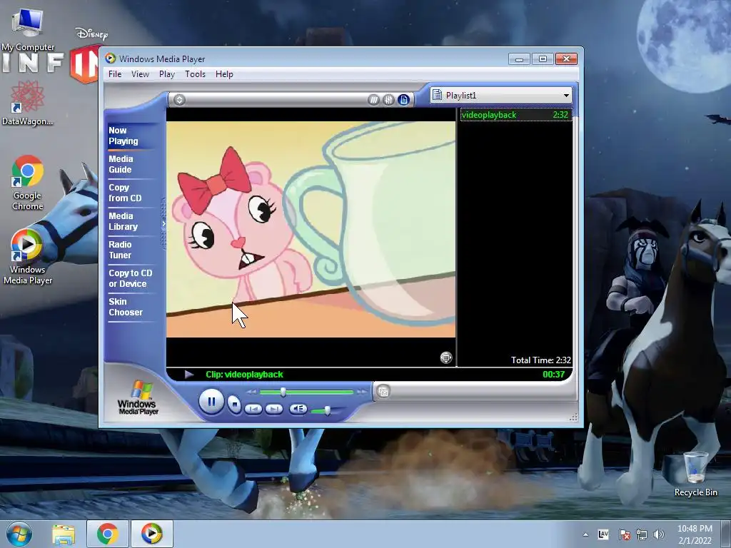
Task: Open Chrome from the taskbar
Action: 108,534
